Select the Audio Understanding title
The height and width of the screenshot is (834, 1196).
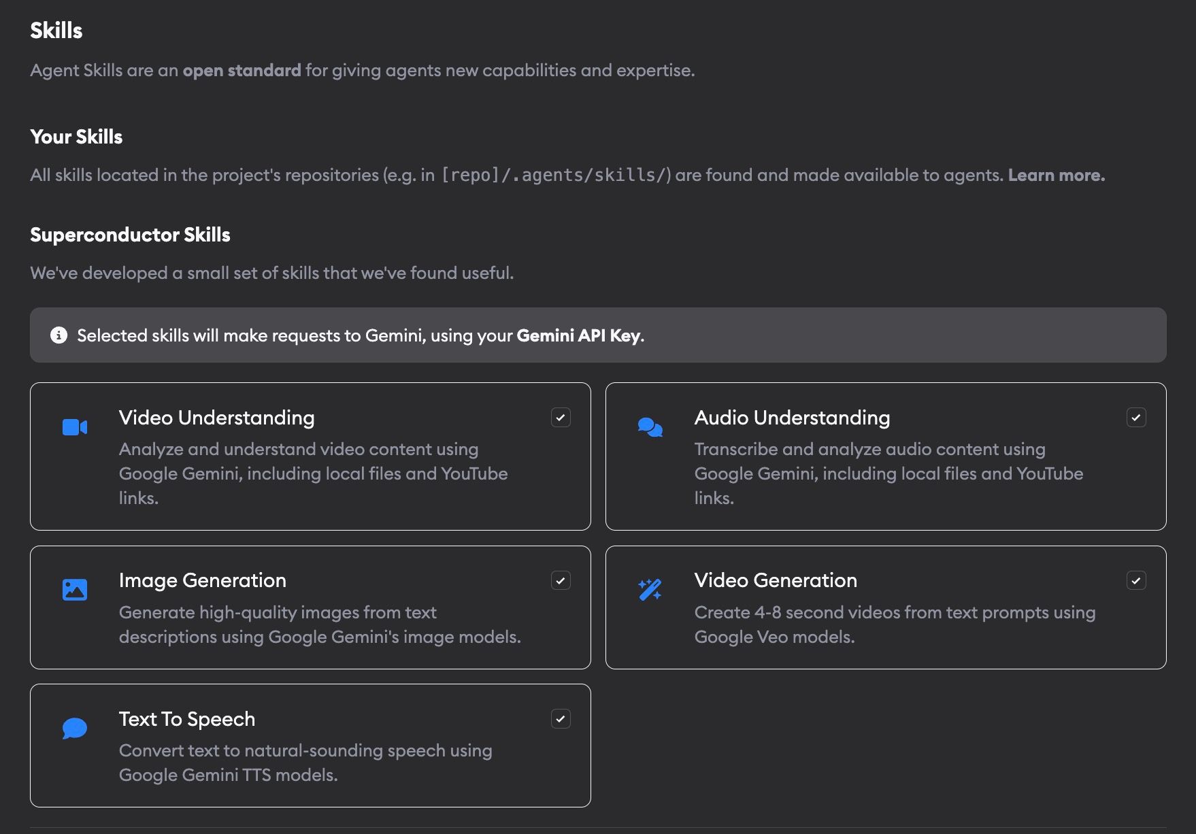(792, 418)
